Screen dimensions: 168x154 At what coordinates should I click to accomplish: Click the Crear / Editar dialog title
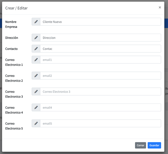[16, 8]
